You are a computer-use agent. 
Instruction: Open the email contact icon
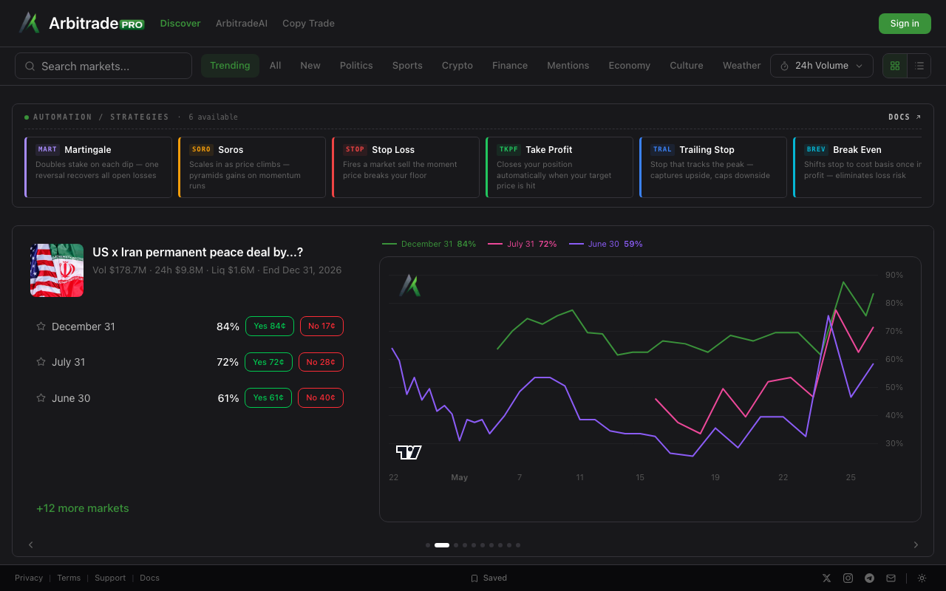click(891, 578)
